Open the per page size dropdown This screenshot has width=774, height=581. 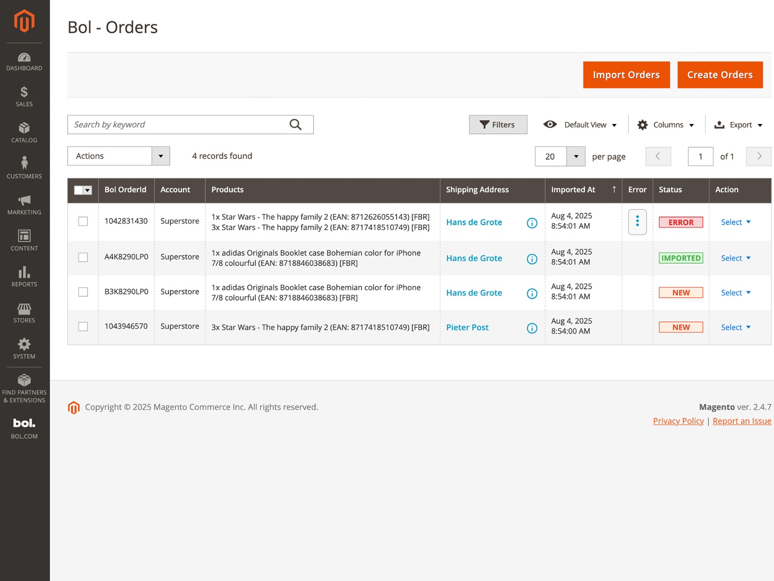[576, 156]
